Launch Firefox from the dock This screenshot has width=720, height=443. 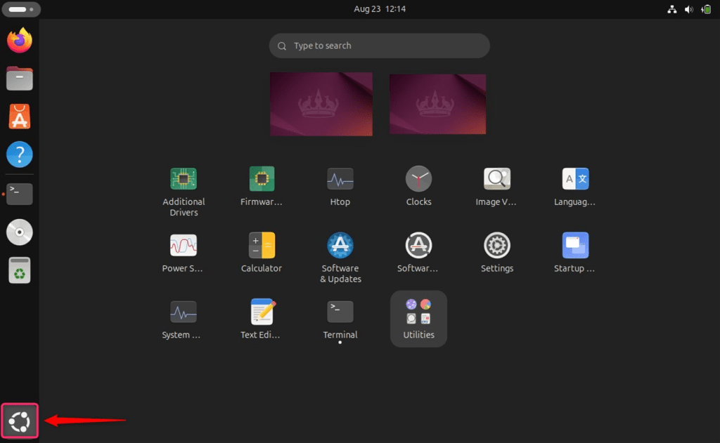[x=20, y=40]
